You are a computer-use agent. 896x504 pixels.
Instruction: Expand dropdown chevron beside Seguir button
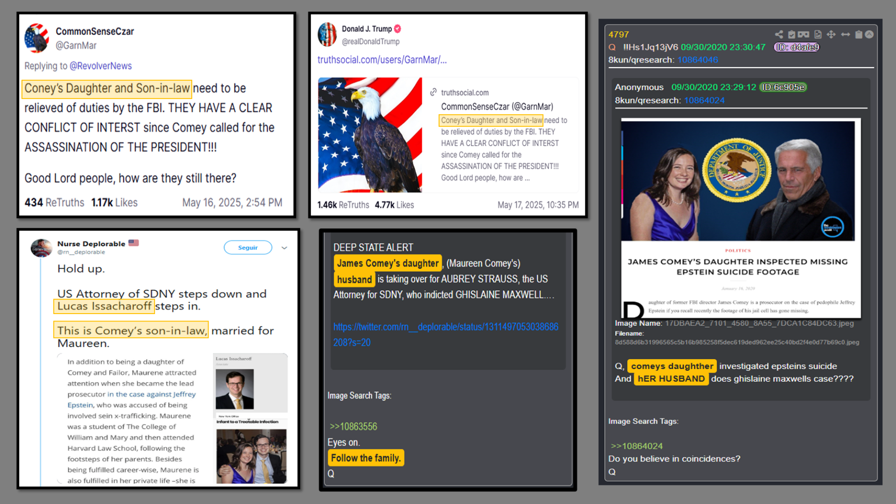point(284,248)
